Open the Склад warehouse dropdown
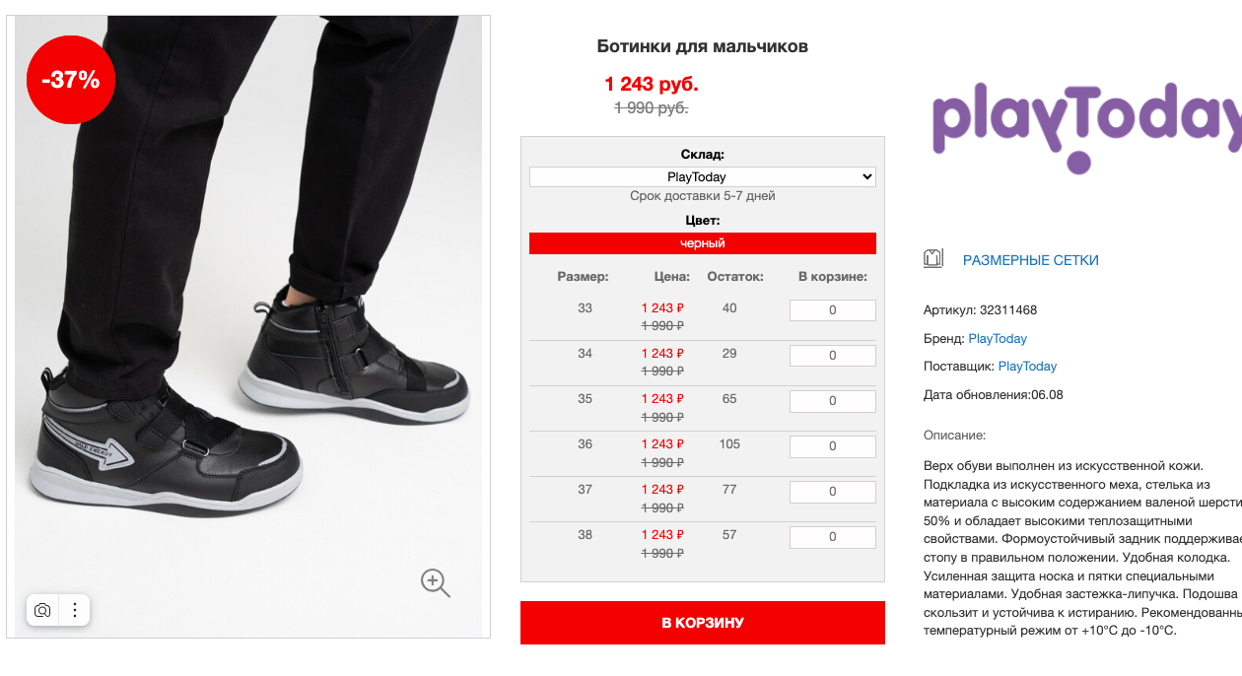This screenshot has width=1242, height=676. coord(703,177)
